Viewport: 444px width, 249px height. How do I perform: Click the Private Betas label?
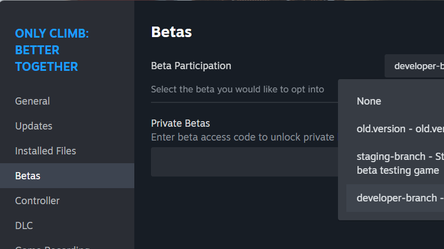[180, 123]
